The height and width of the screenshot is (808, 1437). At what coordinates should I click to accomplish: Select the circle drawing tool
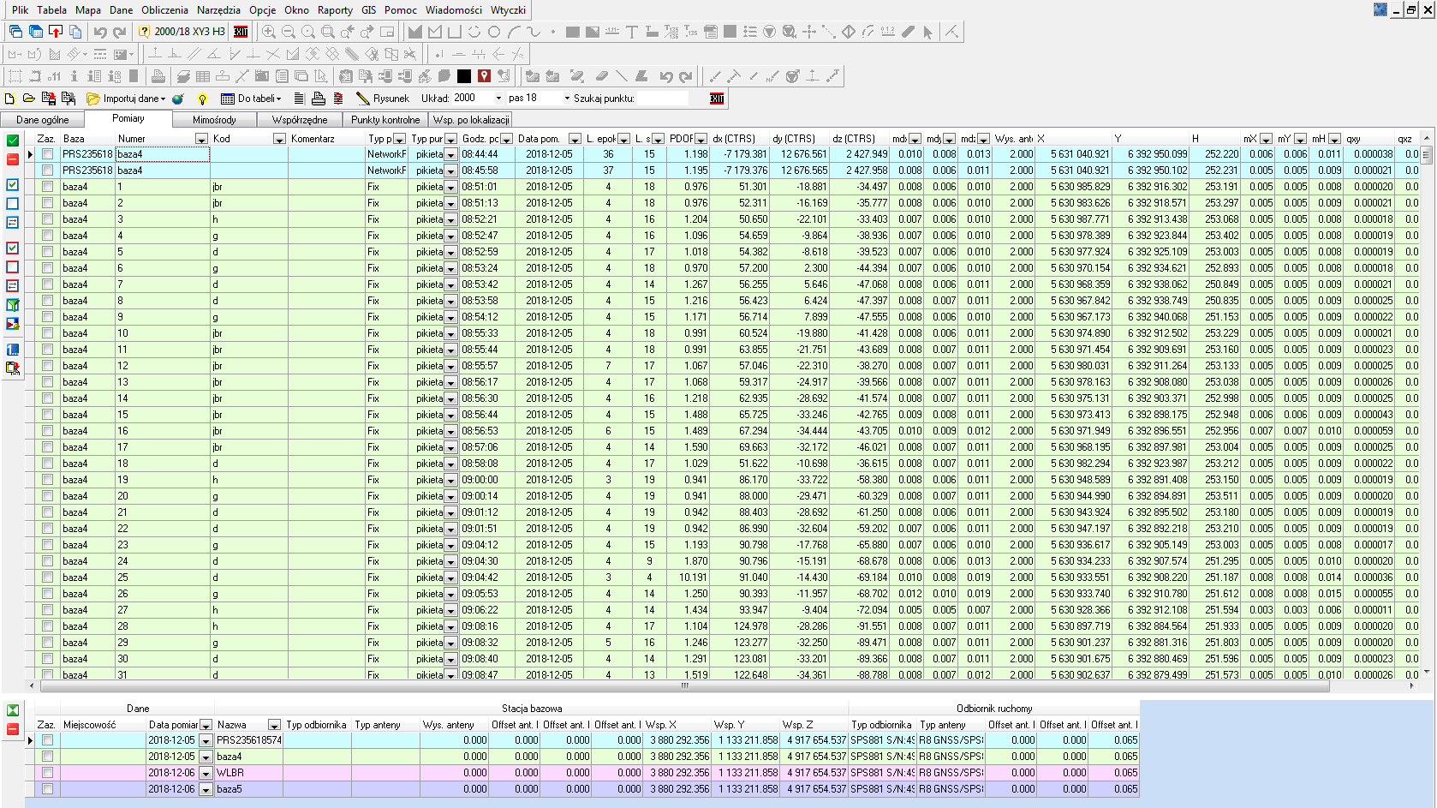494,32
